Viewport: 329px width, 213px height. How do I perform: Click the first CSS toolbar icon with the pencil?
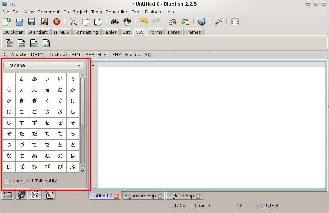pyautogui.click(x=9, y=43)
